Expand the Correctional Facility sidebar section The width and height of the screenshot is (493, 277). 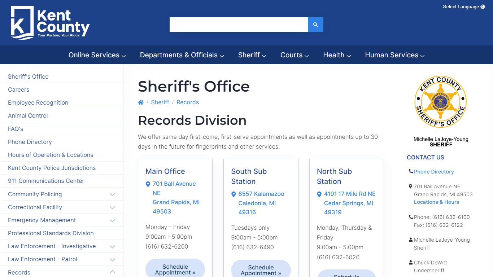pos(112,207)
